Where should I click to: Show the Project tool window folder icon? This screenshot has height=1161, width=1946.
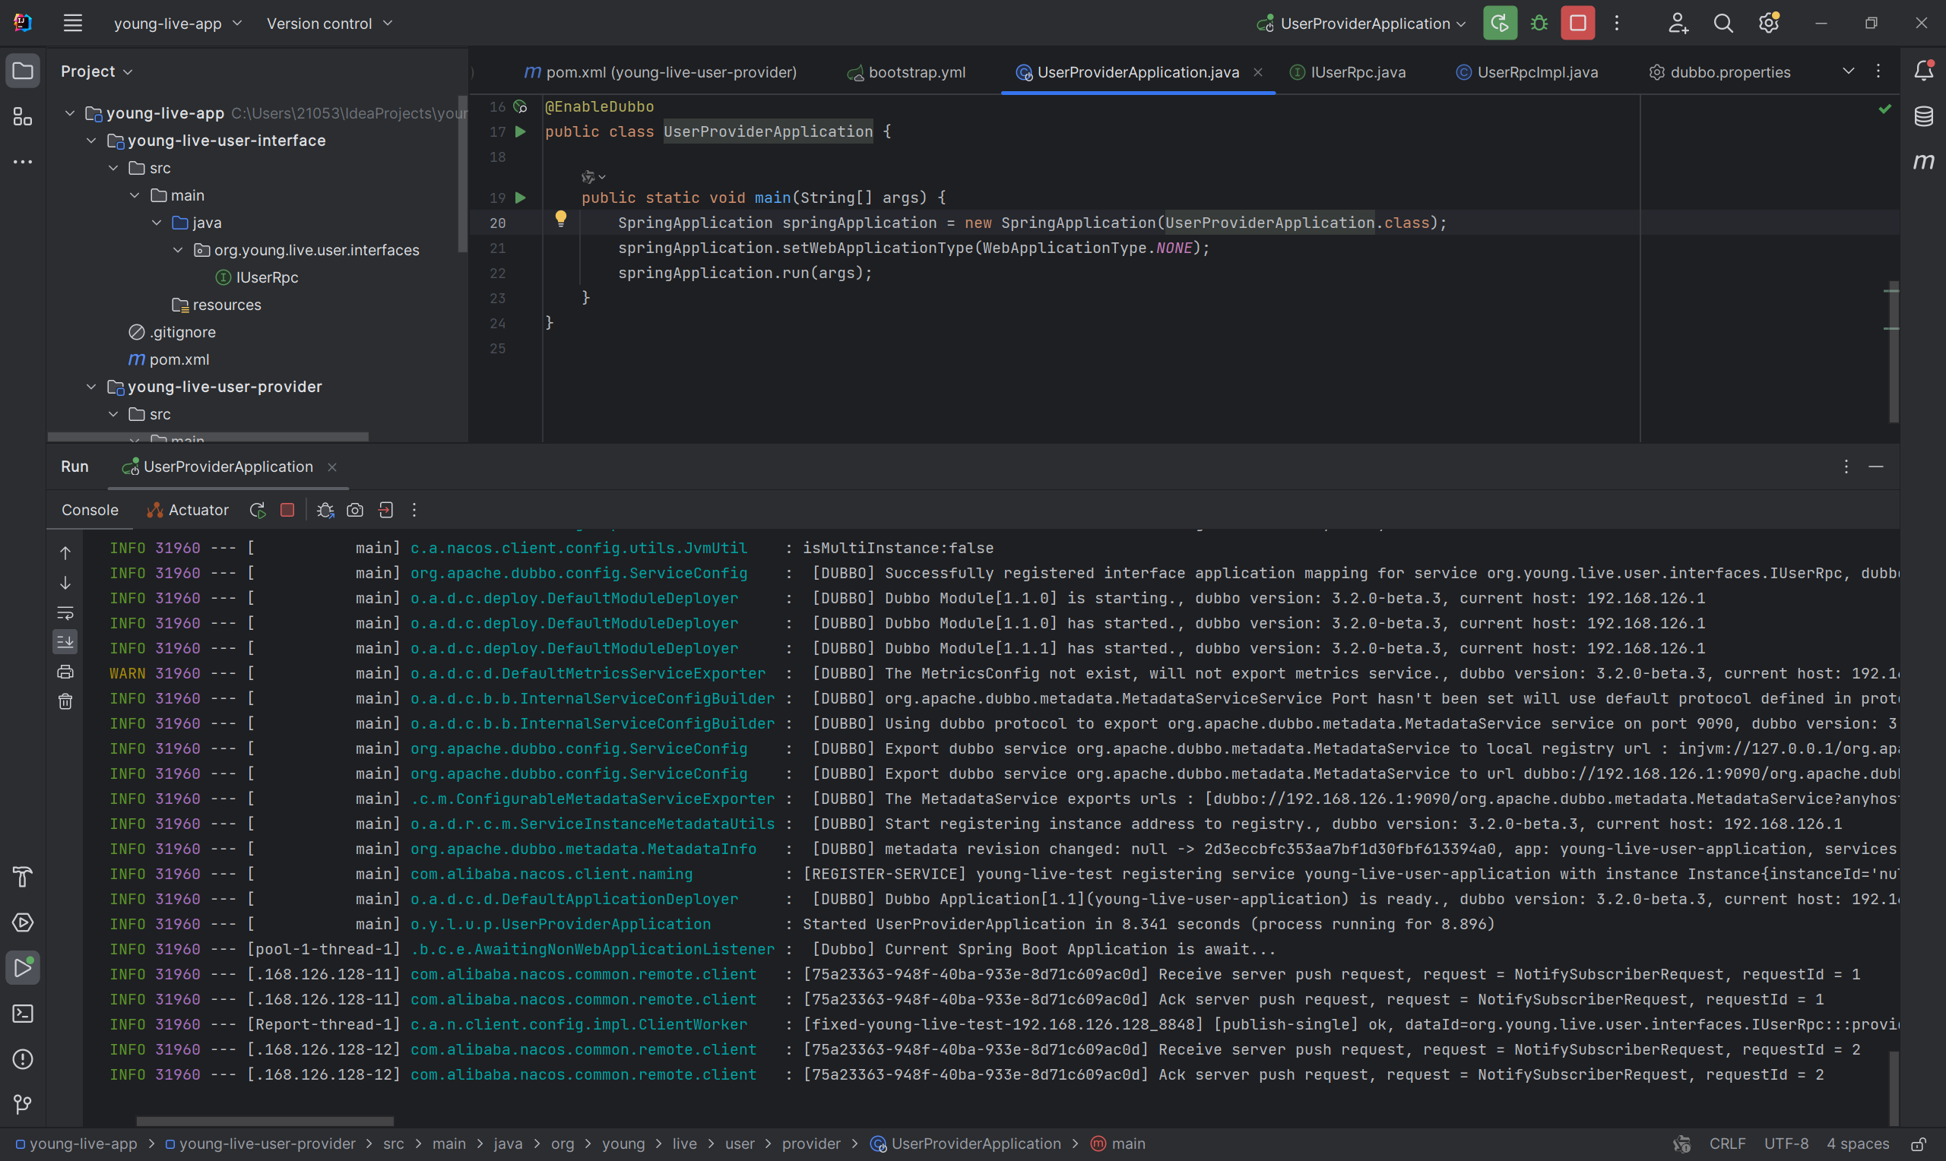point(23,71)
